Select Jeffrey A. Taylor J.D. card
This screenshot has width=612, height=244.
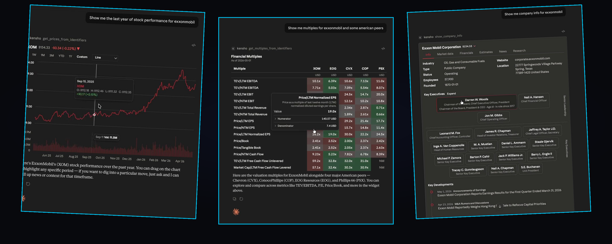[x=543, y=131]
